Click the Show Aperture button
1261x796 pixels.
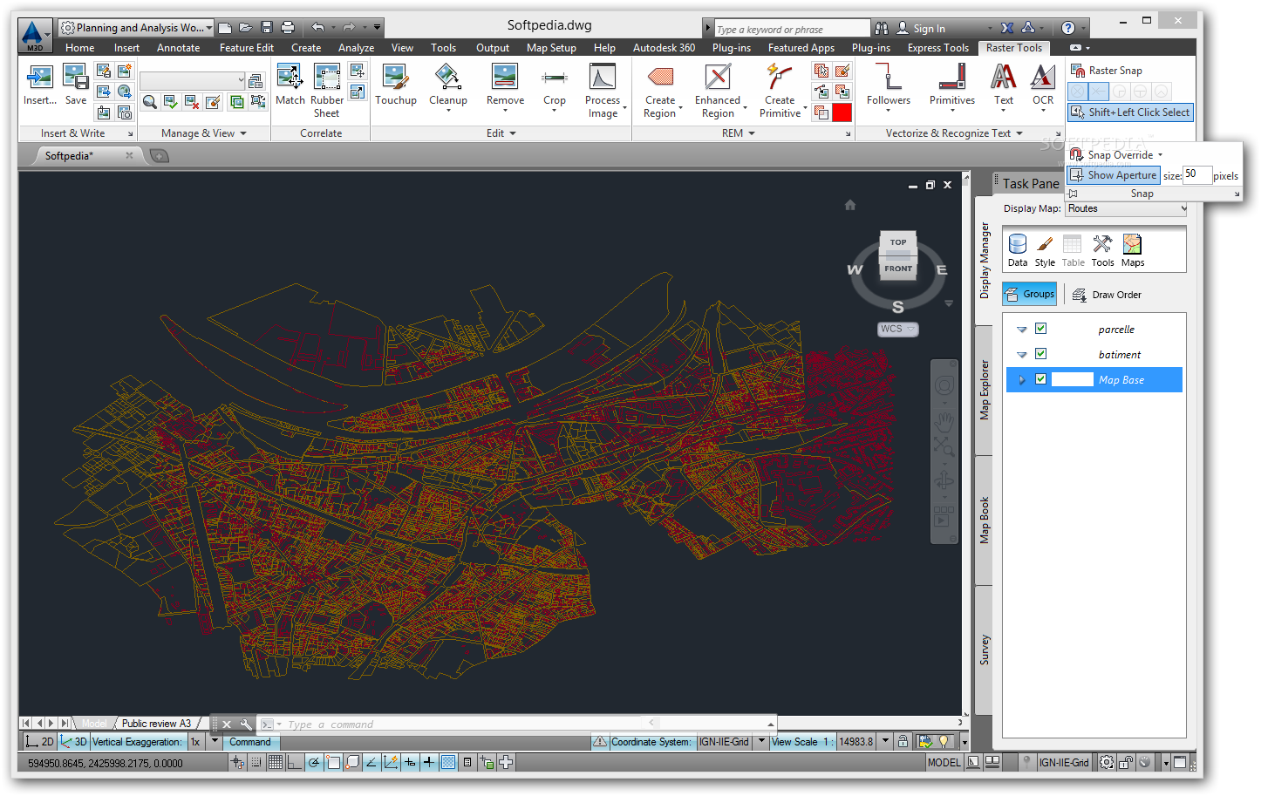[x=1114, y=175]
